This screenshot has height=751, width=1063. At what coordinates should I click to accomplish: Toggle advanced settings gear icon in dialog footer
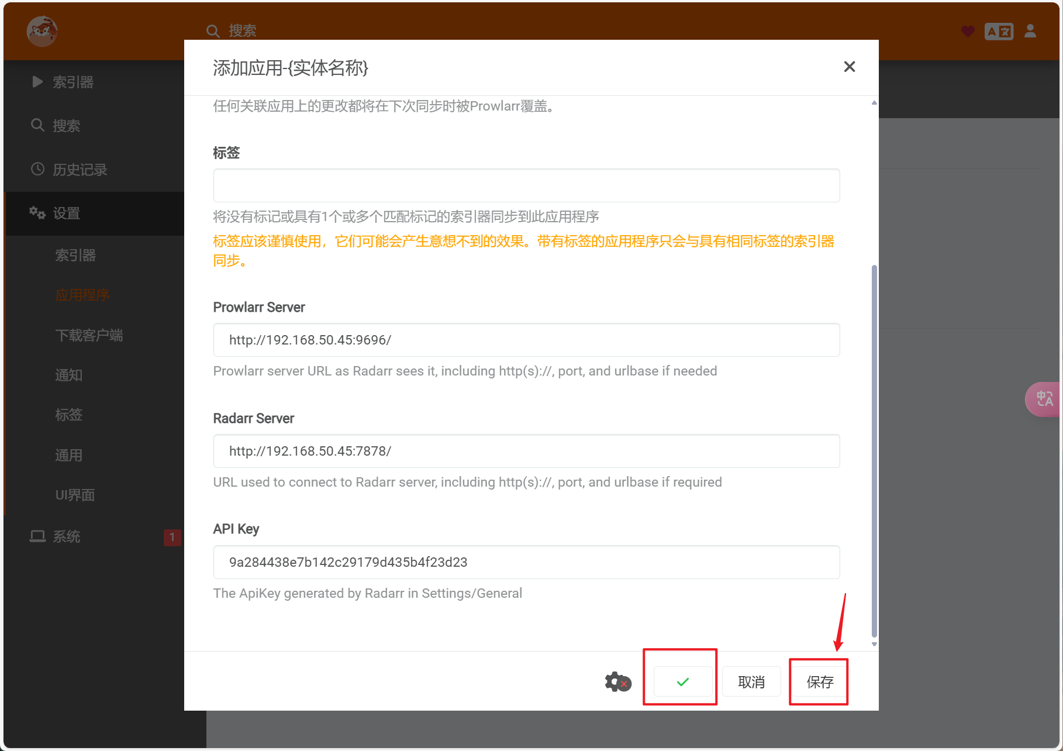coord(618,682)
